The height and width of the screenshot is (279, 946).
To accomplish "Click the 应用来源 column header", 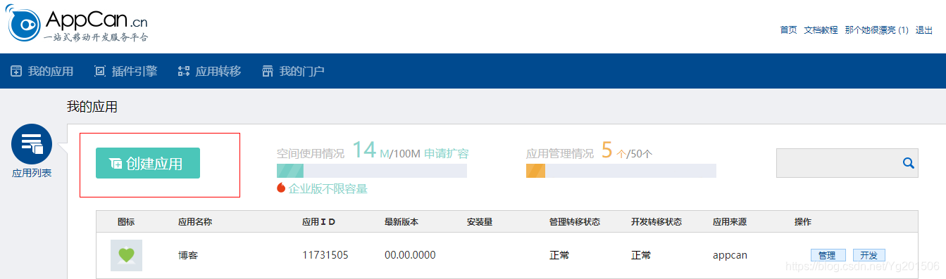I will tap(730, 222).
